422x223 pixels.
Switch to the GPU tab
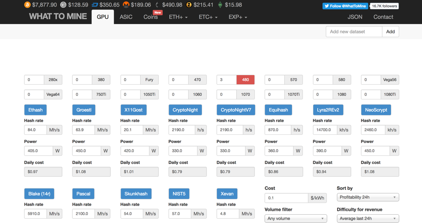pyautogui.click(x=103, y=17)
